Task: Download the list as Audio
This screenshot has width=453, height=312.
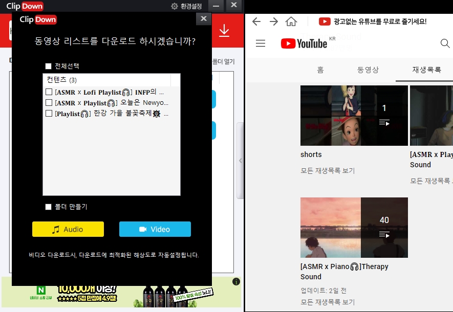Action: click(x=68, y=229)
